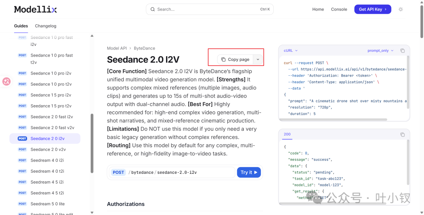This screenshot has width=424, height=215.
Task: Click the "resolution": "720p" code line
Action: click(x=310, y=107)
